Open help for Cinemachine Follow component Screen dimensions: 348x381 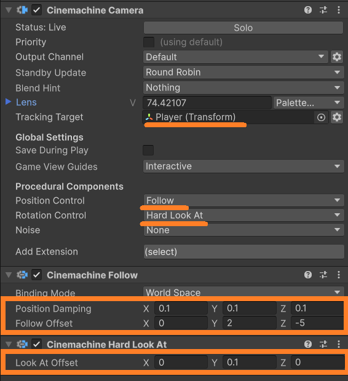click(308, 275)
